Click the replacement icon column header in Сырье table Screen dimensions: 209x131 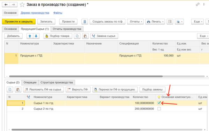(29, 97)
